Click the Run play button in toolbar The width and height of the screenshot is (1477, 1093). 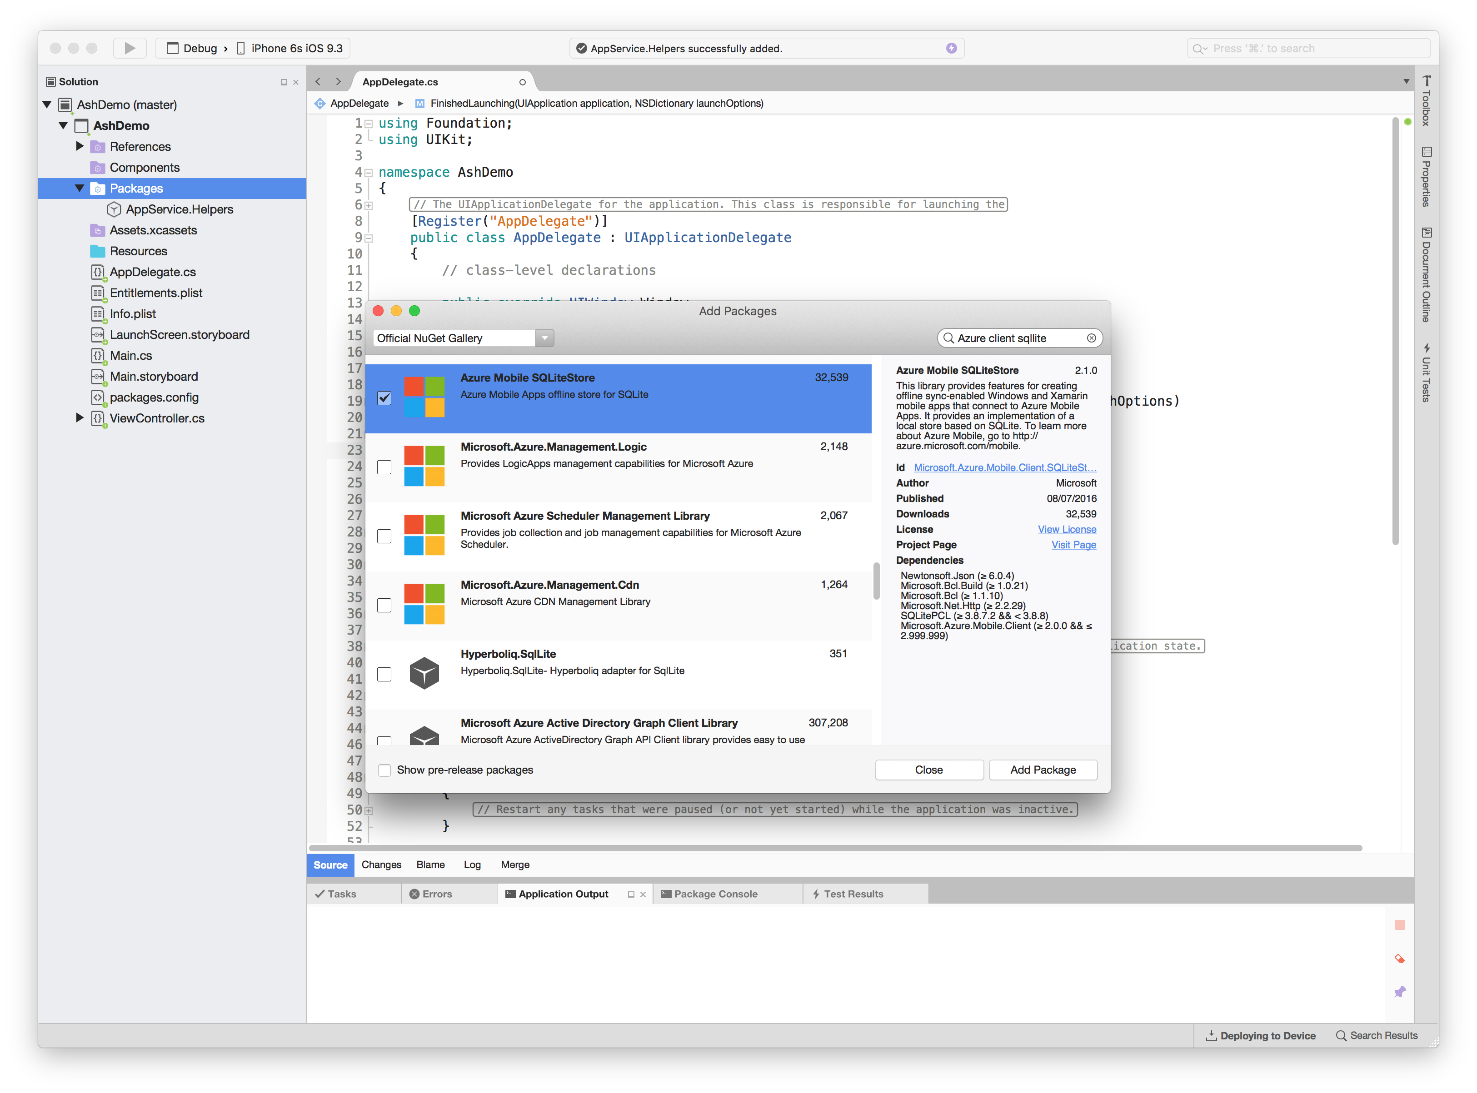(130, 48)
